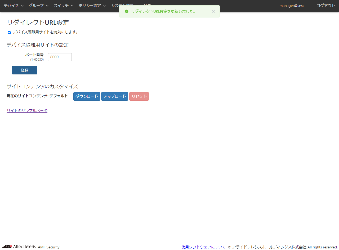
Task: Click the リダイレクトURL設定 page heading
Action: coord(38,22)
